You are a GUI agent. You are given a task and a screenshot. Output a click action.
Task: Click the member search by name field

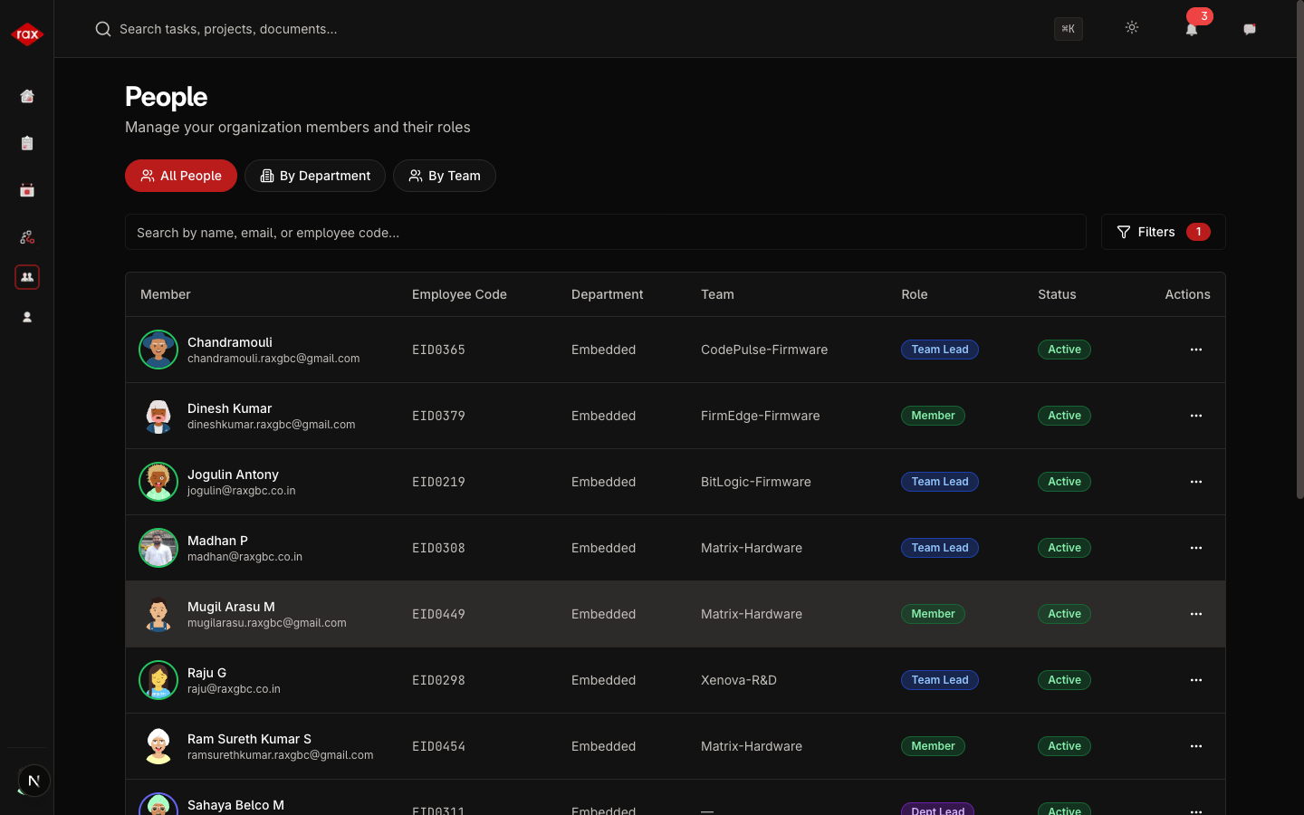pyautogui.click(x=605, y=233)
